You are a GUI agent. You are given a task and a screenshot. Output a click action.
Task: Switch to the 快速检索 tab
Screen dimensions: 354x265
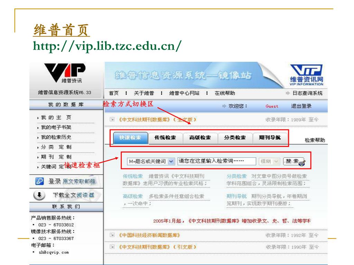click(x=130, y=138)
